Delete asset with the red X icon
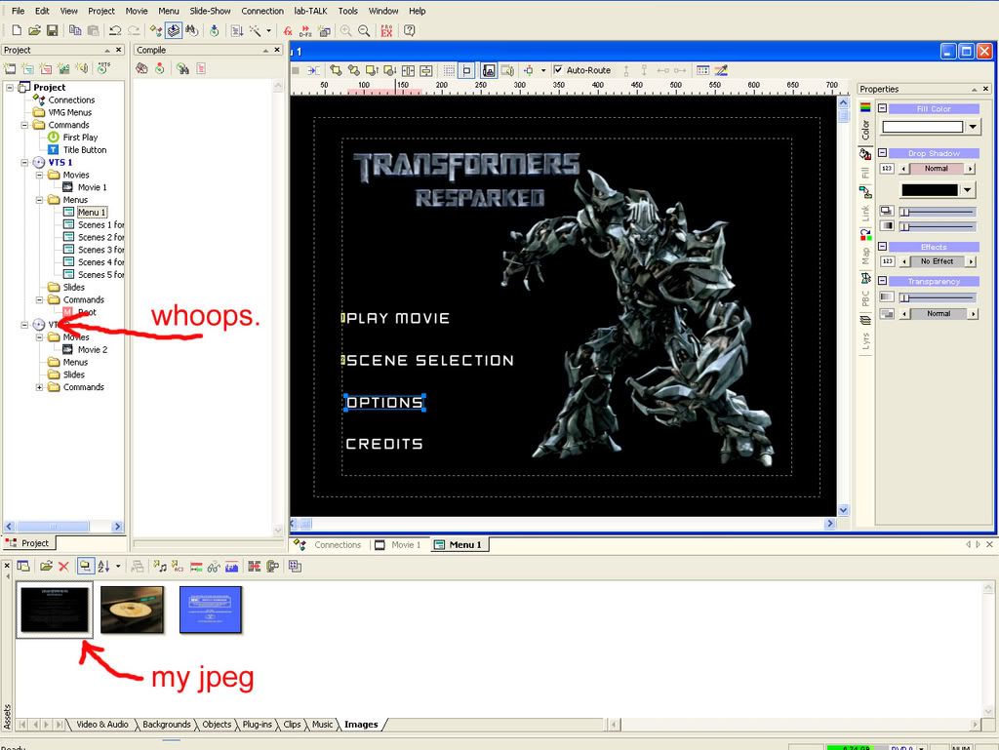 pyautogui.click(x=63, y=566)
